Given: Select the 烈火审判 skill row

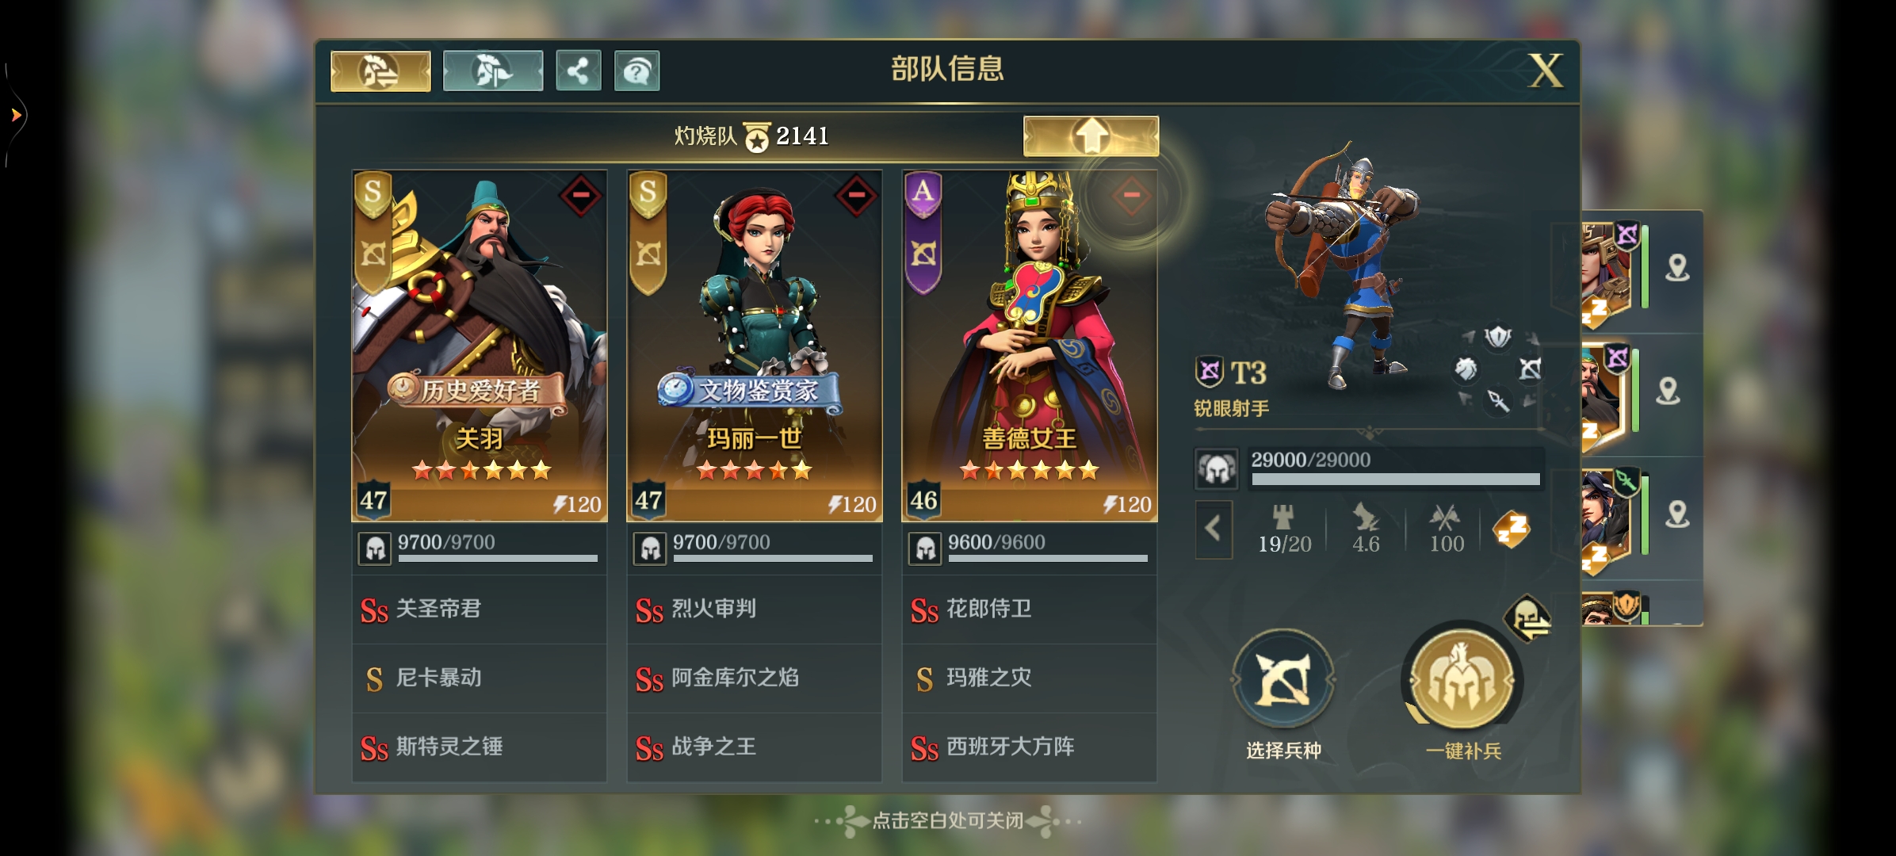Looking at the screenshot, I should [x=754, y=609].
